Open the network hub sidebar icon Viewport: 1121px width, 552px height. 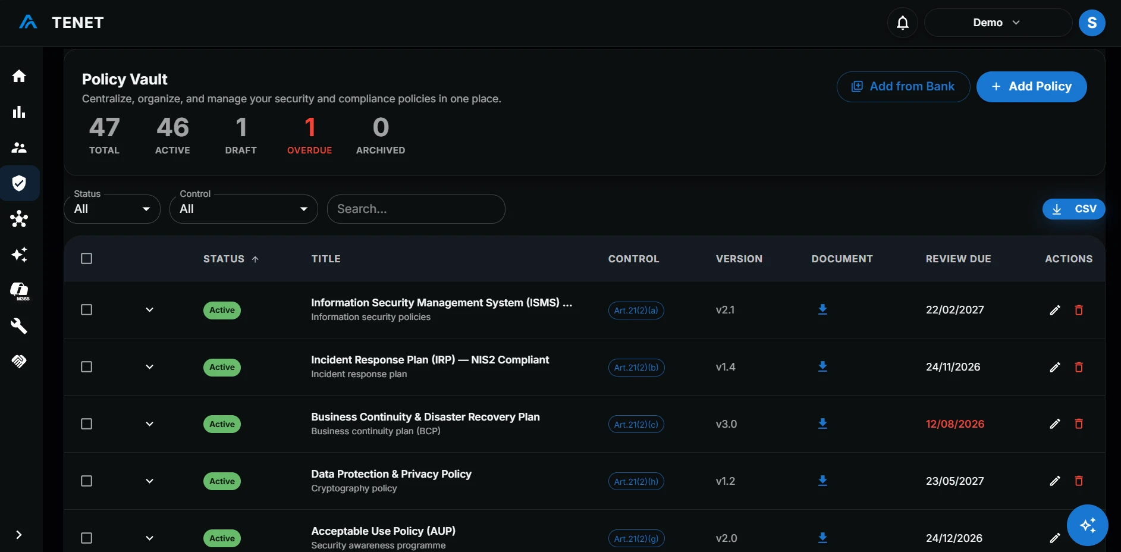pos(19,219)
